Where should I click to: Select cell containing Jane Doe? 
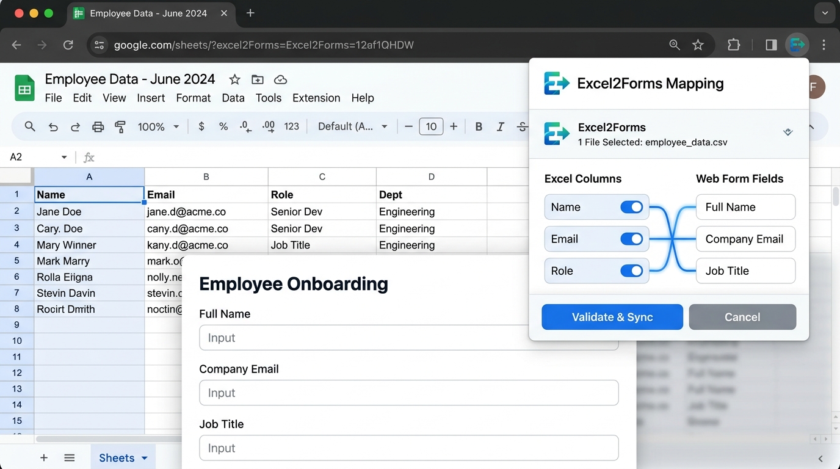click(x=89, y=211)
